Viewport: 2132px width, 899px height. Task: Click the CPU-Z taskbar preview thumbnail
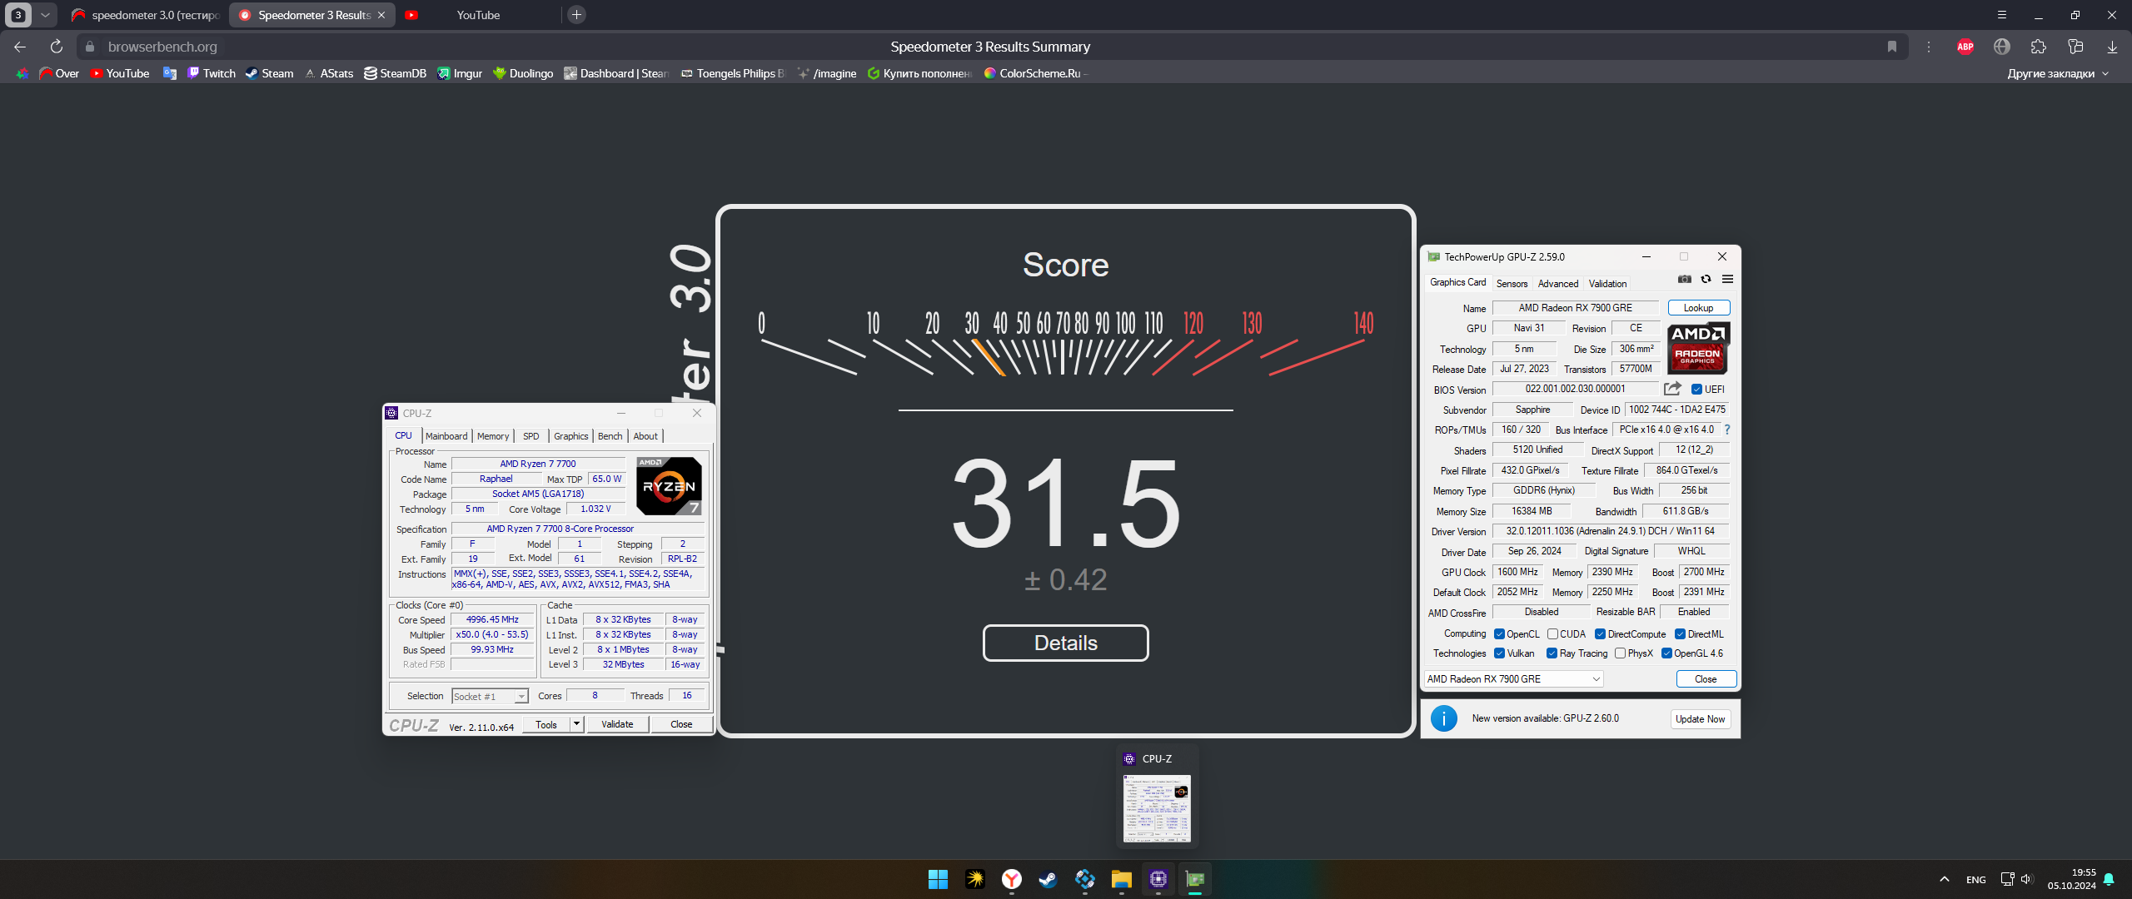tap(1157, 807)
